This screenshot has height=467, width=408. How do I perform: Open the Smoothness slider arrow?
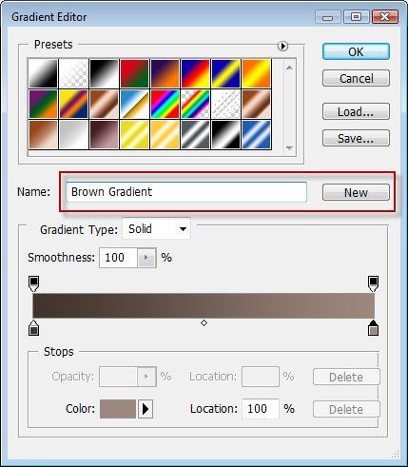[146, 258]
